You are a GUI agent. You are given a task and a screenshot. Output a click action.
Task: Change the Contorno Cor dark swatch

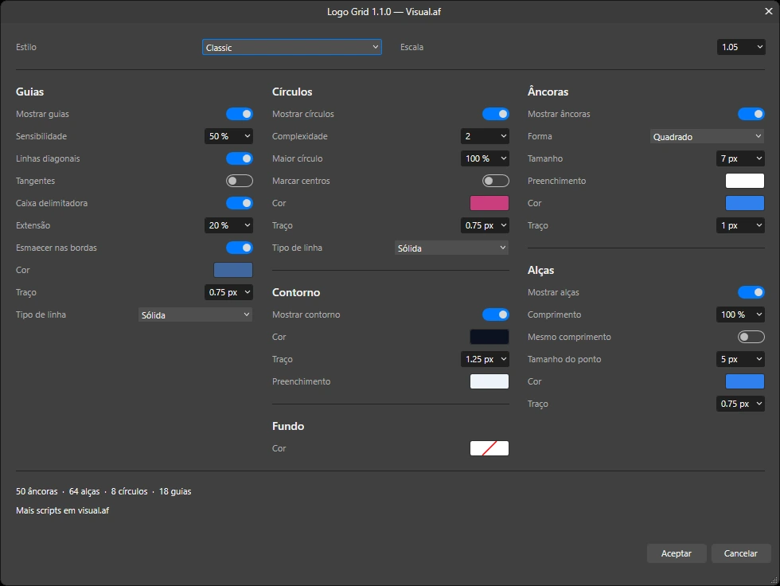pyautogui.click(x=489, y=337)
